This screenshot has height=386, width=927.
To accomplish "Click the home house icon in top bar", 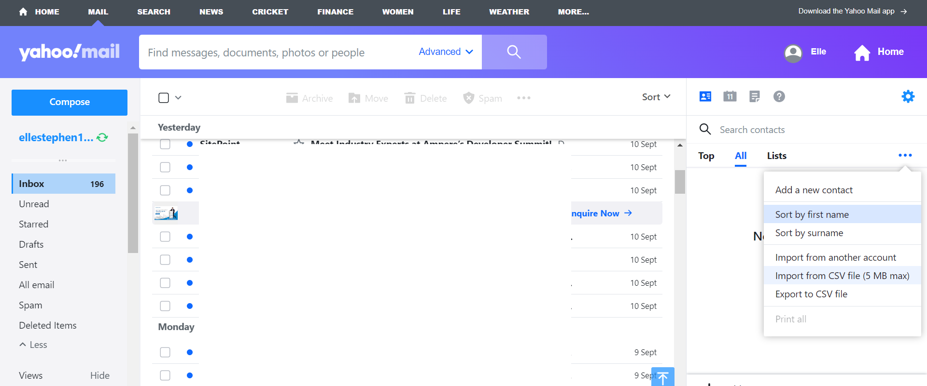I will (23, 12).
